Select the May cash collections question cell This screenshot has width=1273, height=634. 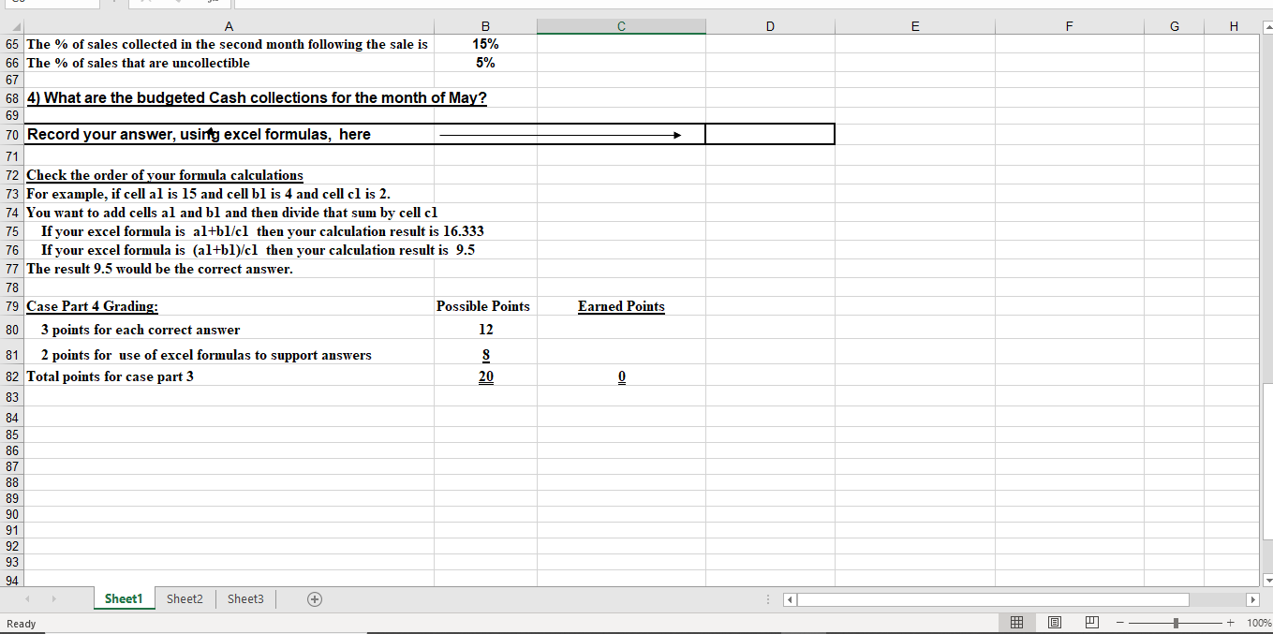click(229, 98)
